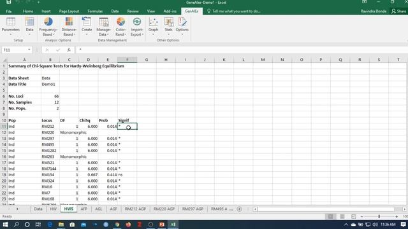Screen dimensions: 408x229
Task: Switch to Normal view in status bar
Action: point(330,216)
